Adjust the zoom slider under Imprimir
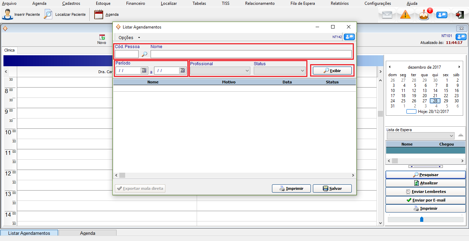Screen dimensions: 469x241 tap(422, 219)
